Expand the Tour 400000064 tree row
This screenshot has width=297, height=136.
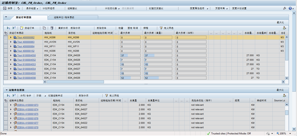(11, 46)
